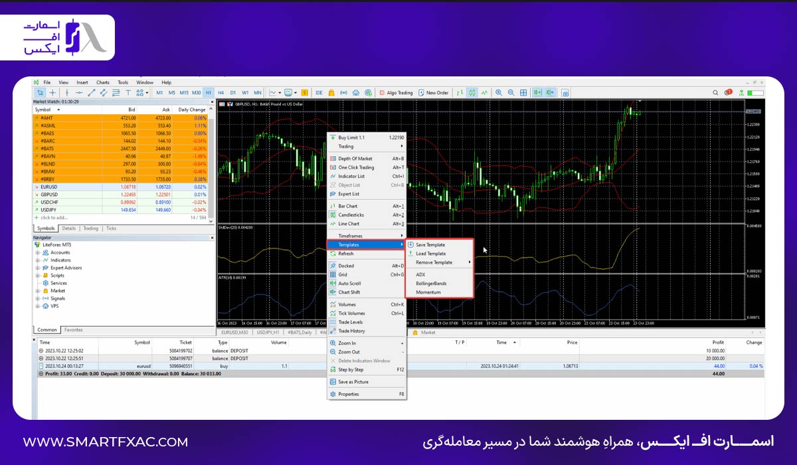Toggle Volumes in the context menu
Image resolution: width=797 pixels, height=465 pixels.
coord(367,304)
